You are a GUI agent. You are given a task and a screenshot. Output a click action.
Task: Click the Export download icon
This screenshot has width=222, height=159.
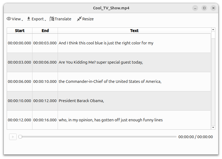(29, 19)
